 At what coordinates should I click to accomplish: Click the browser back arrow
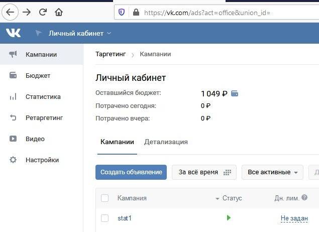tap(11, 12)
